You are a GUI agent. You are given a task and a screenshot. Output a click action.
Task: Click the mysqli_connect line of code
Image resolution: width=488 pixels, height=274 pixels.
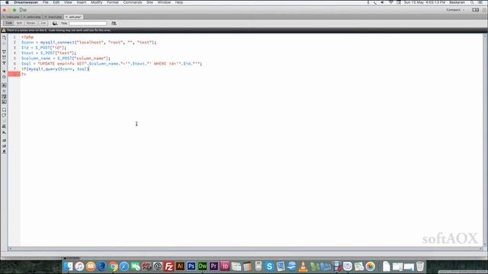coord(88,43)
